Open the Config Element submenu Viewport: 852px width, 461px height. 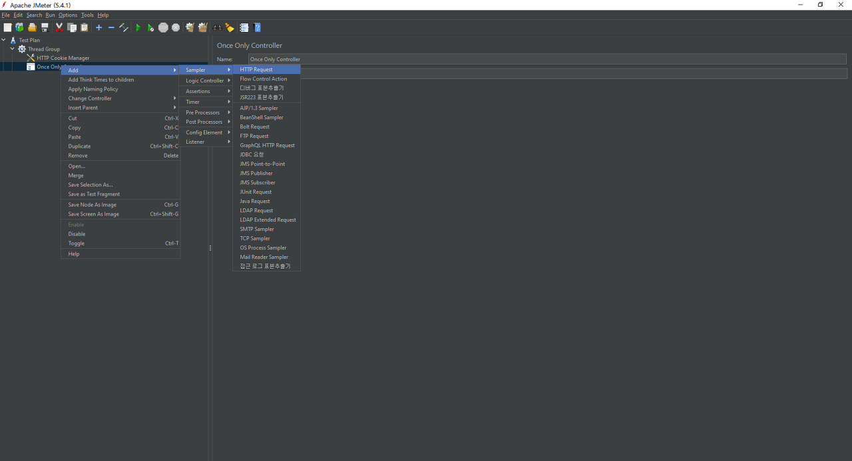coord(206,132)
